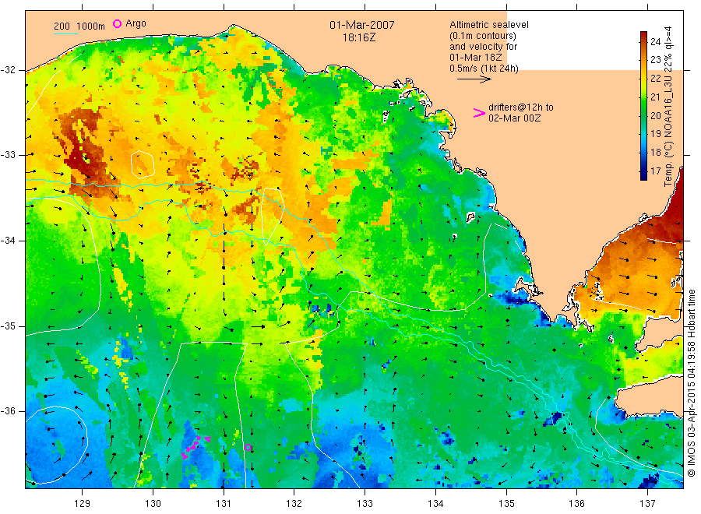
Task: Click the date text 01-Mar-2007
Action: pos(361,25)
